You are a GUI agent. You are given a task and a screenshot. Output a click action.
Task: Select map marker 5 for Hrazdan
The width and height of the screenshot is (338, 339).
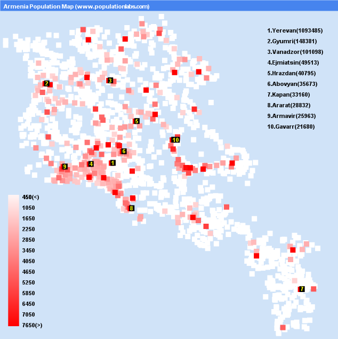pos(136,121)
